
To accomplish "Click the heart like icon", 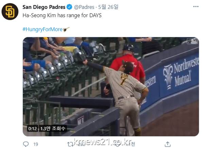I will 117,144.
